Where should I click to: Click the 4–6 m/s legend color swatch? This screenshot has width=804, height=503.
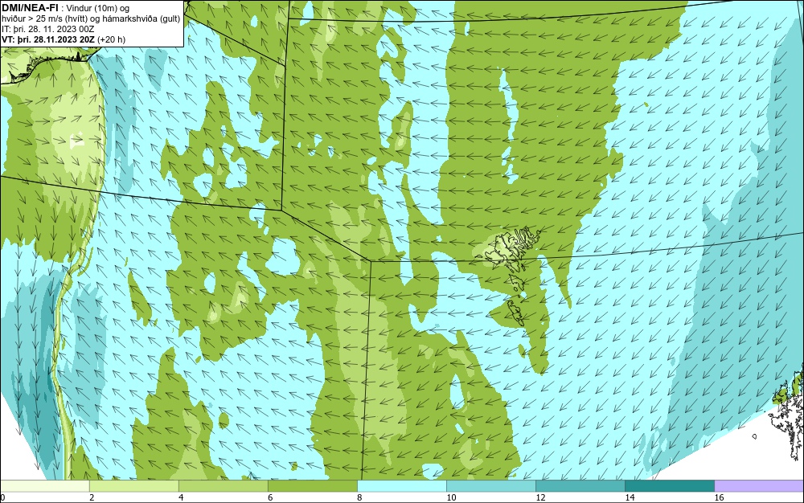(223, 485)
